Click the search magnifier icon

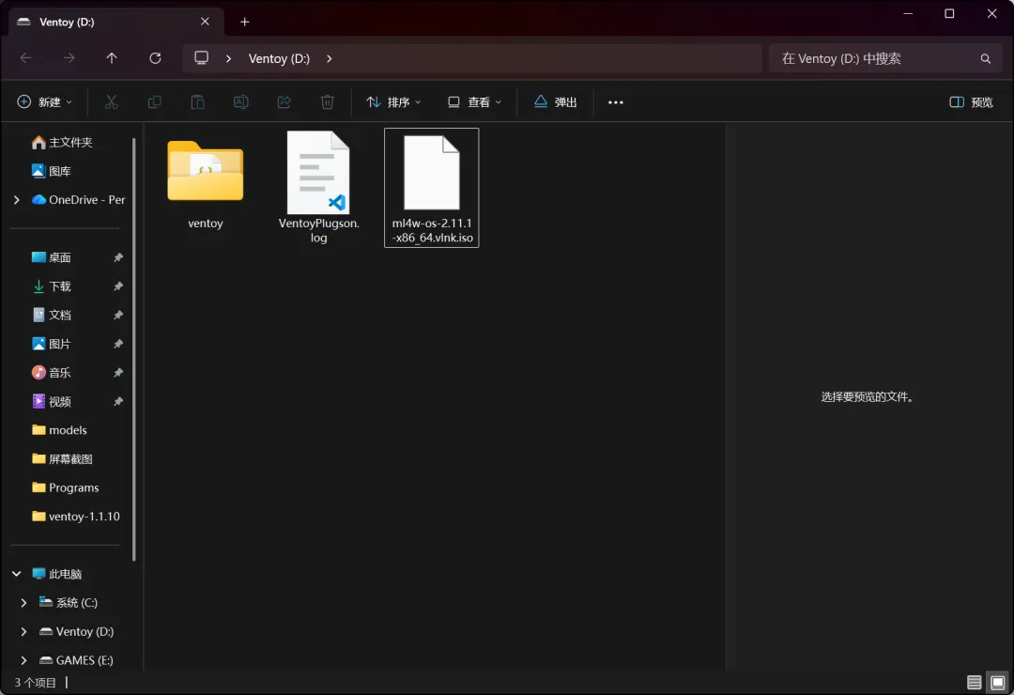pos(986,59)
